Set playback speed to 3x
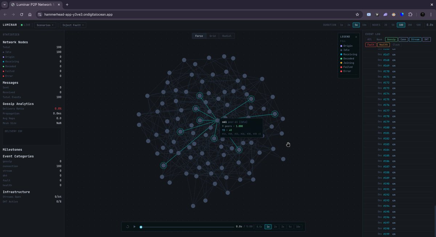This screenshot has width=436, height=237. (283, 226)
